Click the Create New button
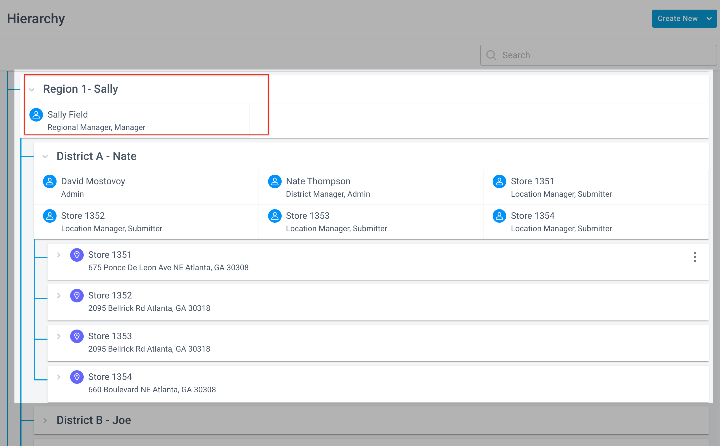The width and height of the screenshot is (720, 446). point(678,19)
